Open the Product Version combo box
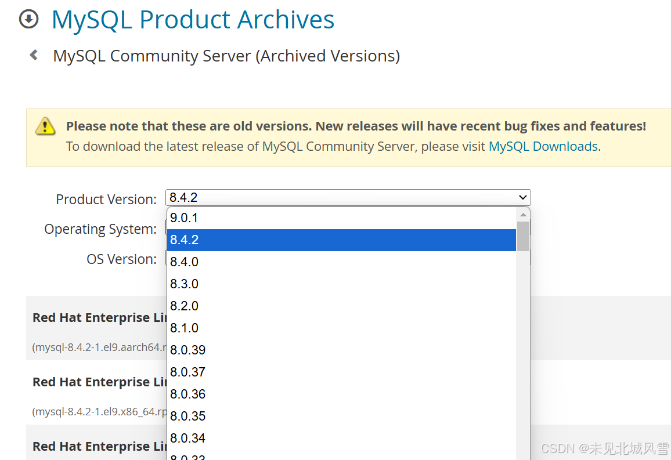This screenshot has height=460, width=671. 348,197
